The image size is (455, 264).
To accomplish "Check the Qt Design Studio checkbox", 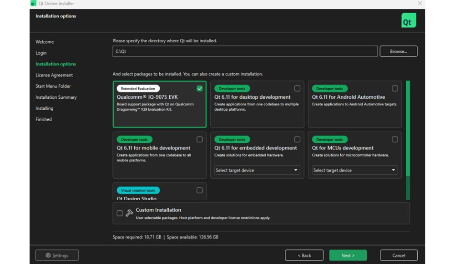I will pyautogui.click(x=199, y=190).
